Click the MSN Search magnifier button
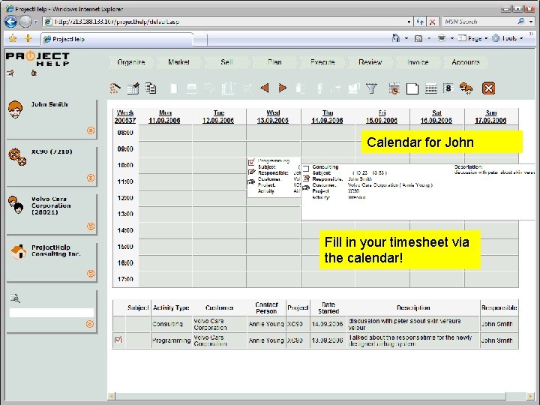Viewport: 540px width, 405px height. [x=520, y=21]
